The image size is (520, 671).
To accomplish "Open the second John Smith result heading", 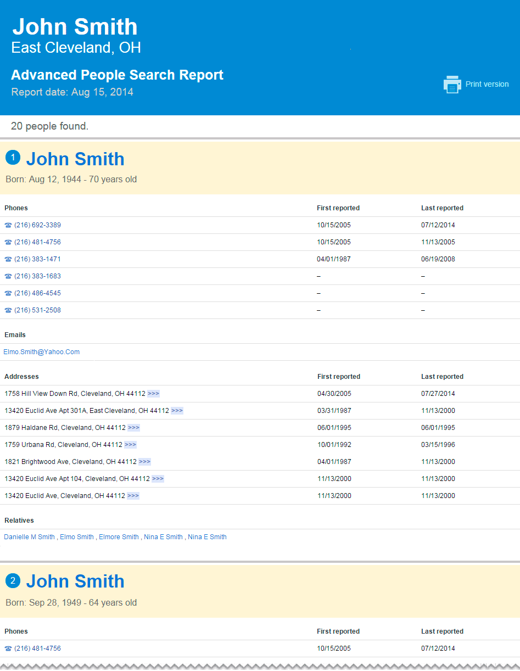I will (75, 581).
